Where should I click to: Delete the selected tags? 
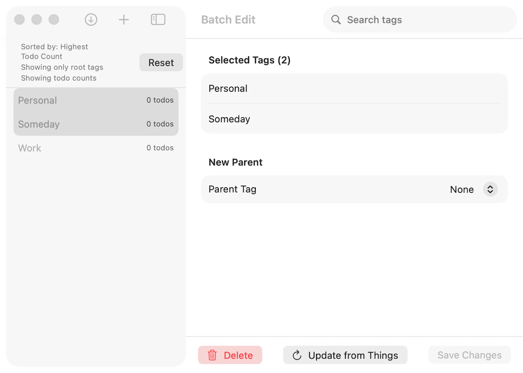point(230,355)
